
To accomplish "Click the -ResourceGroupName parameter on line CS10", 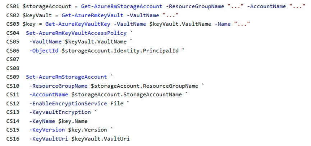I will [x=58, y=86].
